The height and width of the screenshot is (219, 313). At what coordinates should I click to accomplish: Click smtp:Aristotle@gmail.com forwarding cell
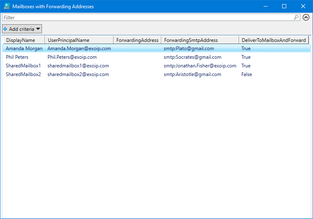[192, 74]
